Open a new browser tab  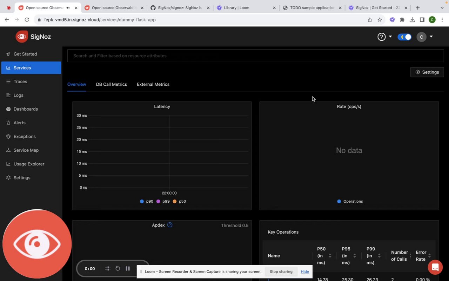tap(418, 8)
